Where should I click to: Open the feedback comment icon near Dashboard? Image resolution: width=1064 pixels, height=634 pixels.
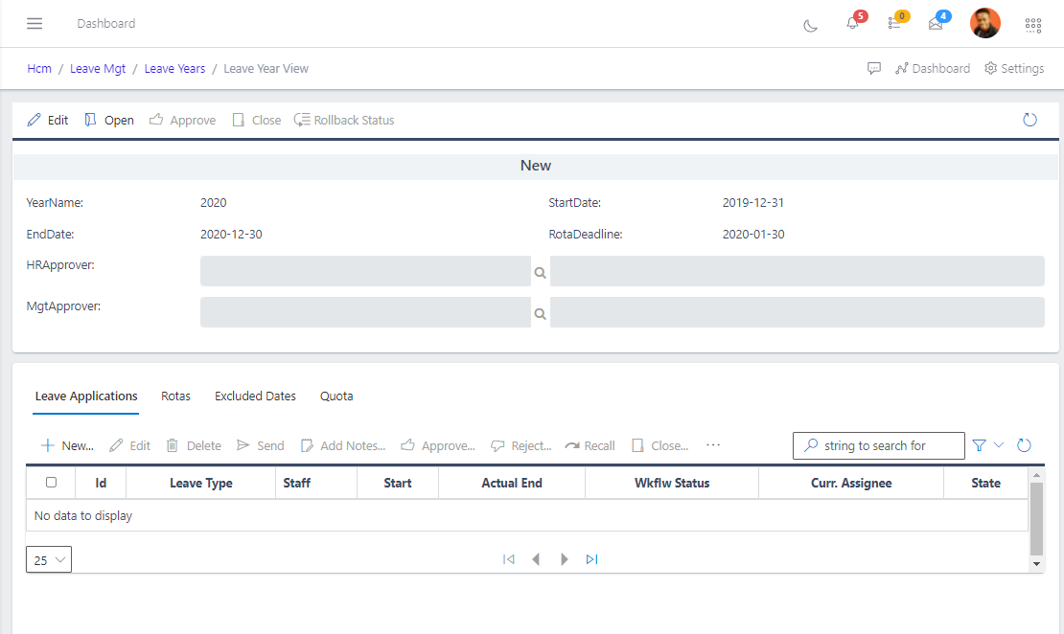874,68
